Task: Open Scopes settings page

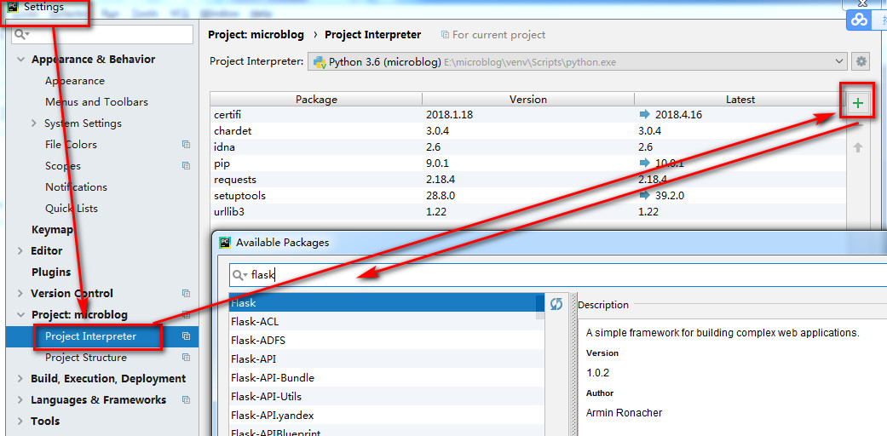Action: (63, 166)
